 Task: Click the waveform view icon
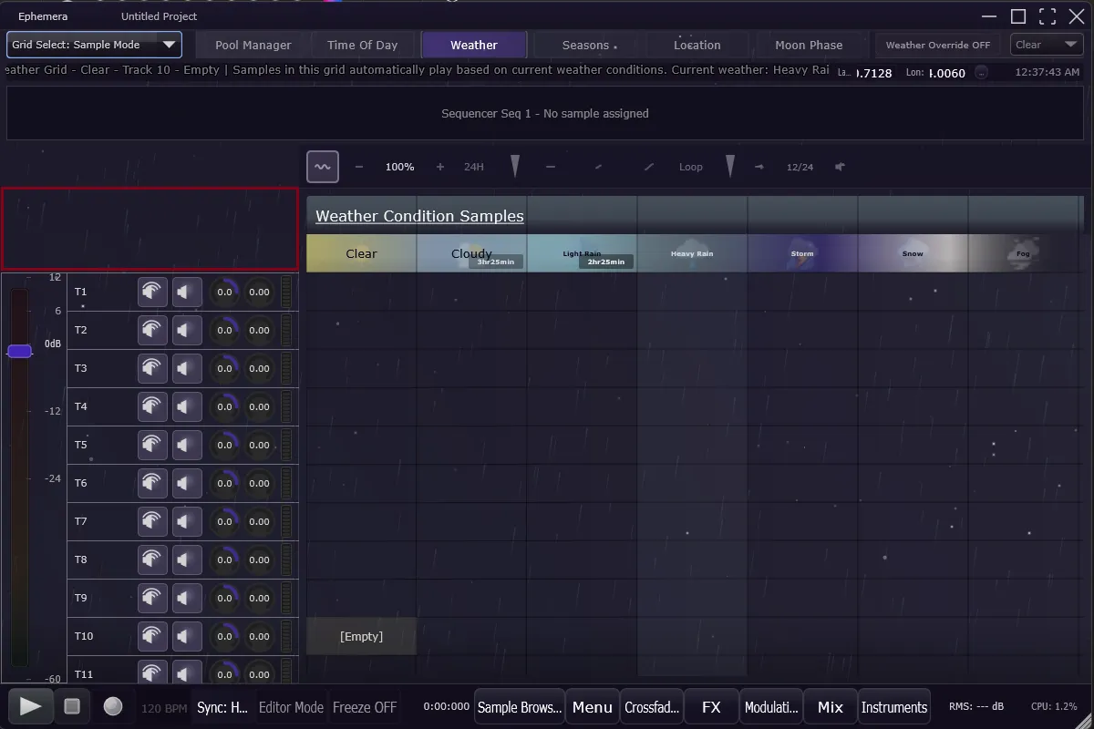(x=323, y=167)
